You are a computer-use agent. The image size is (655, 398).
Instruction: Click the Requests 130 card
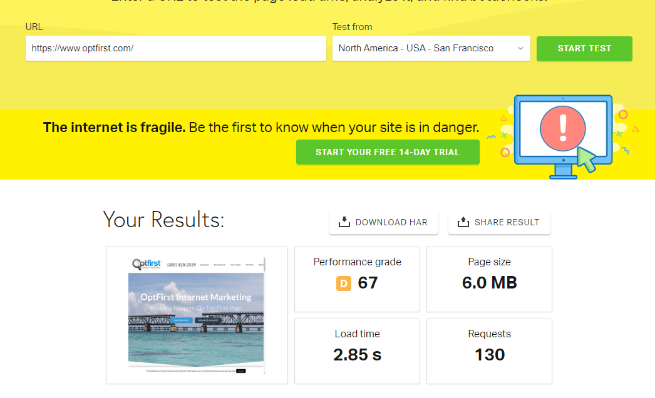point(489,351)
